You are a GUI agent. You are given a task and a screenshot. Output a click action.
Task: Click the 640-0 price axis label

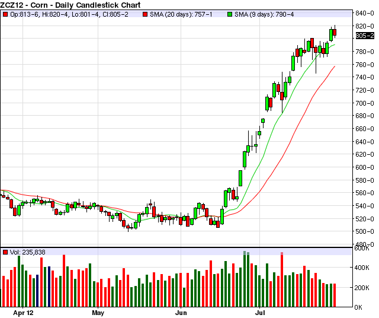[x=365, y=142]
